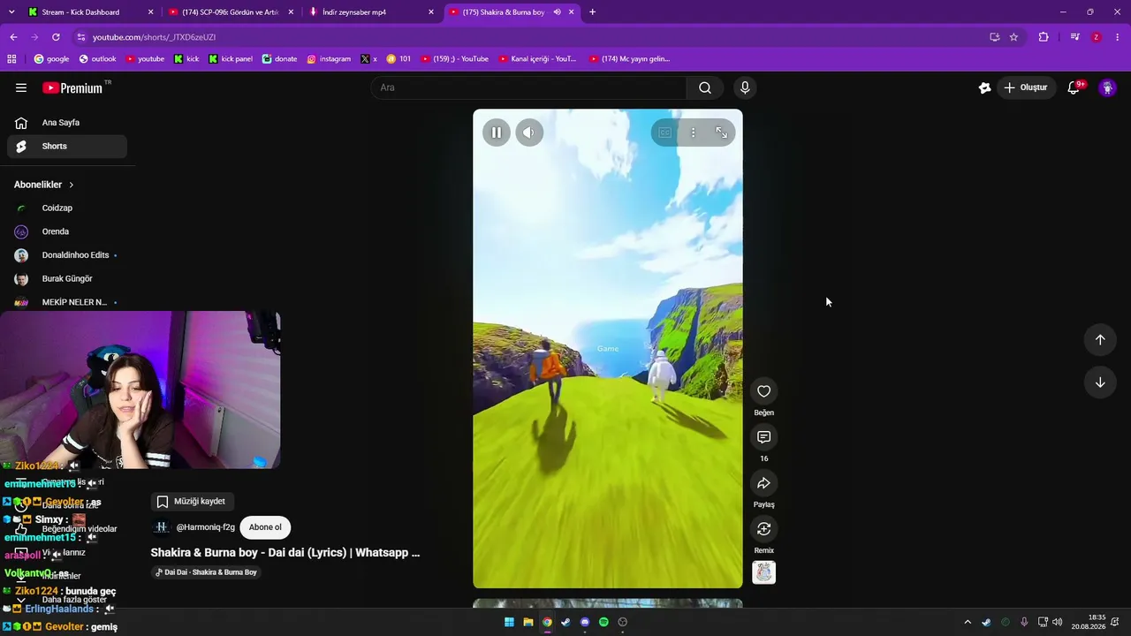Image resolution: width=1131 pixels, height=636 pixels.
Task: Open the Coidzap subscription
Action: (x=67, y=208)
